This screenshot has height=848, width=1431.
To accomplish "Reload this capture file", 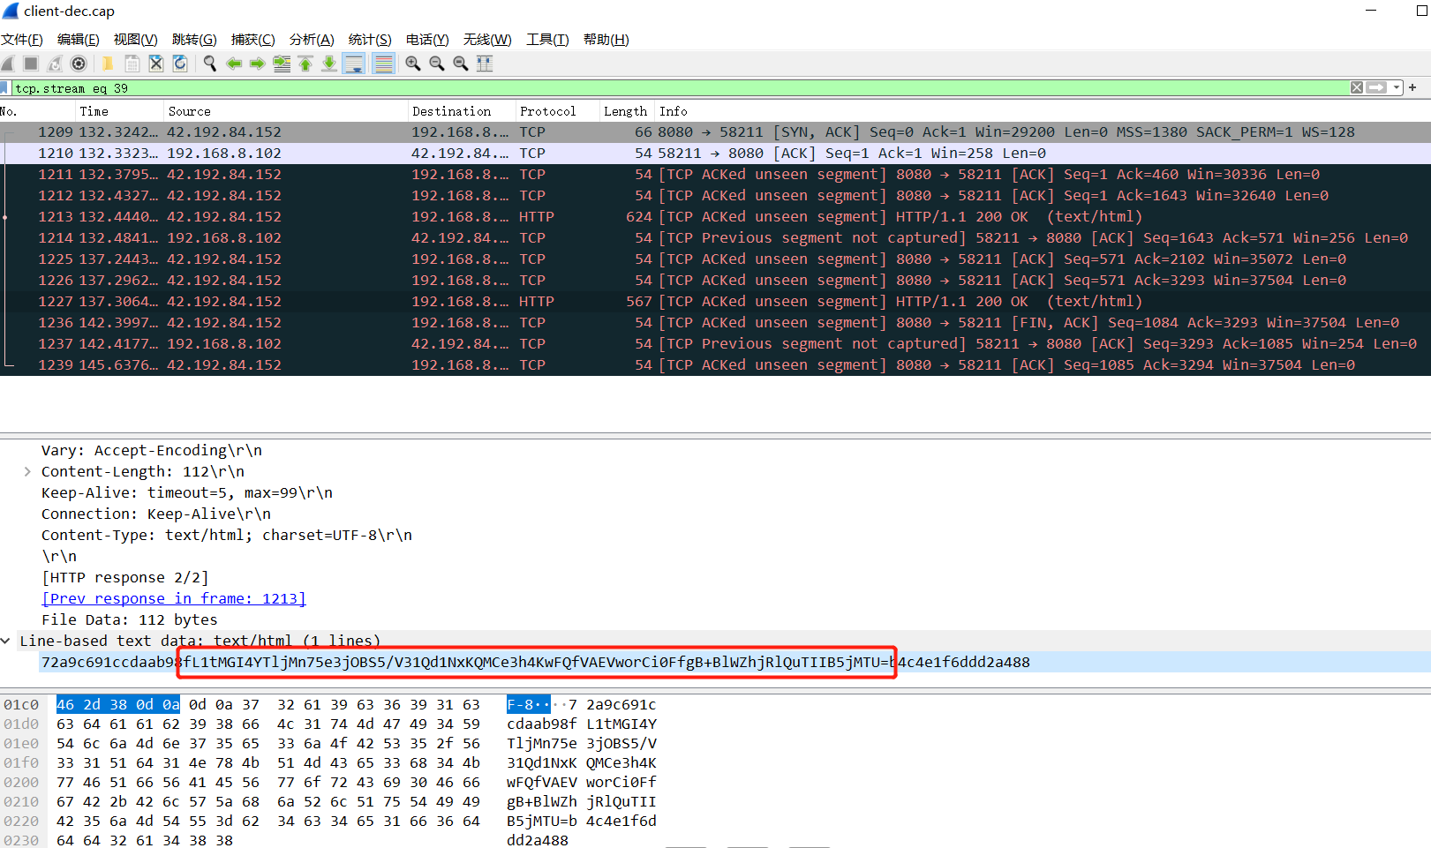I will [x=180, y=64].
